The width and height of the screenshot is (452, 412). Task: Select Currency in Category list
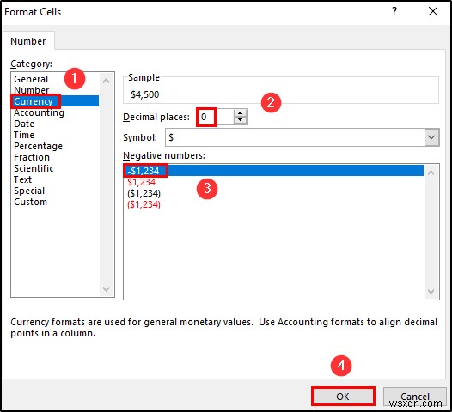point(55,101)
